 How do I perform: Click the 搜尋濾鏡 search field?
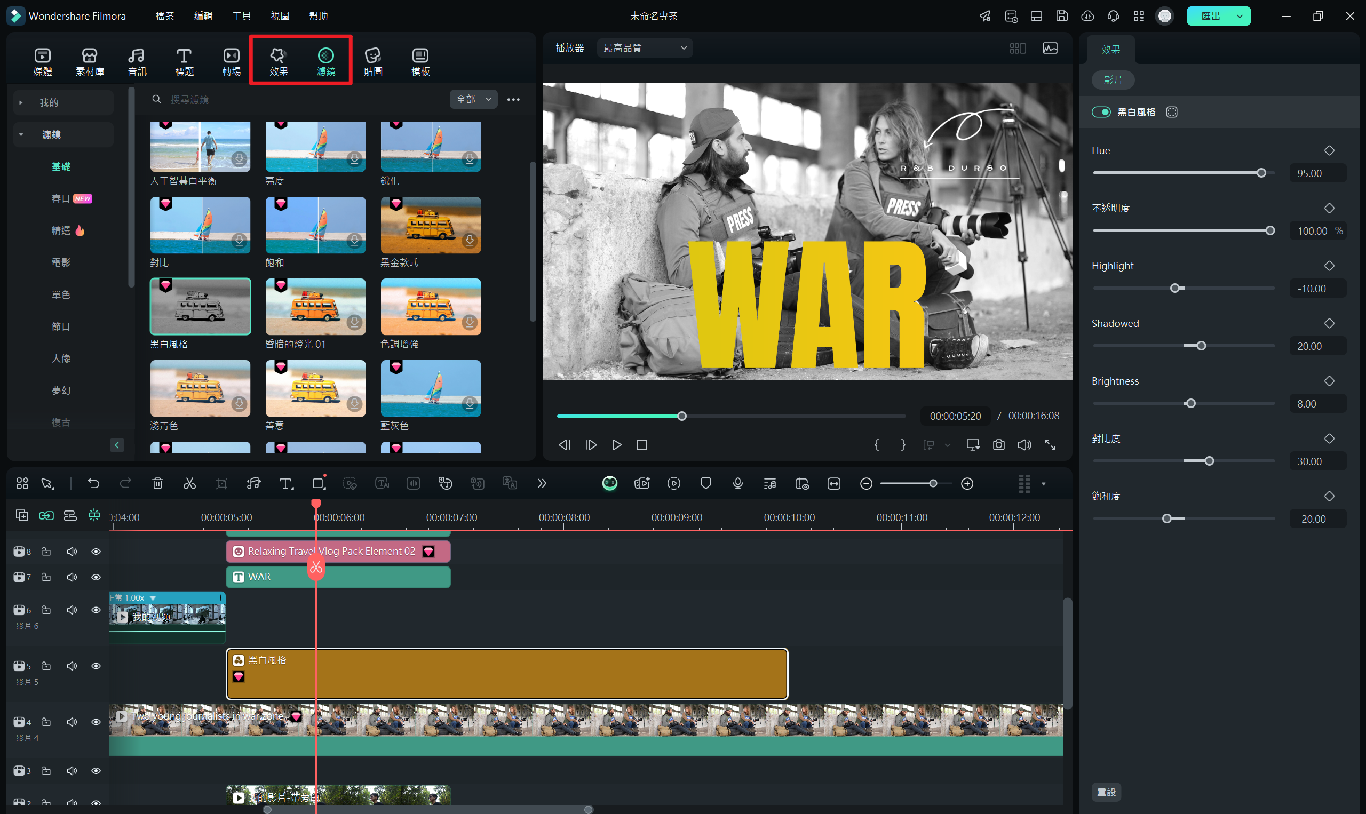click(x=296, y=99)
